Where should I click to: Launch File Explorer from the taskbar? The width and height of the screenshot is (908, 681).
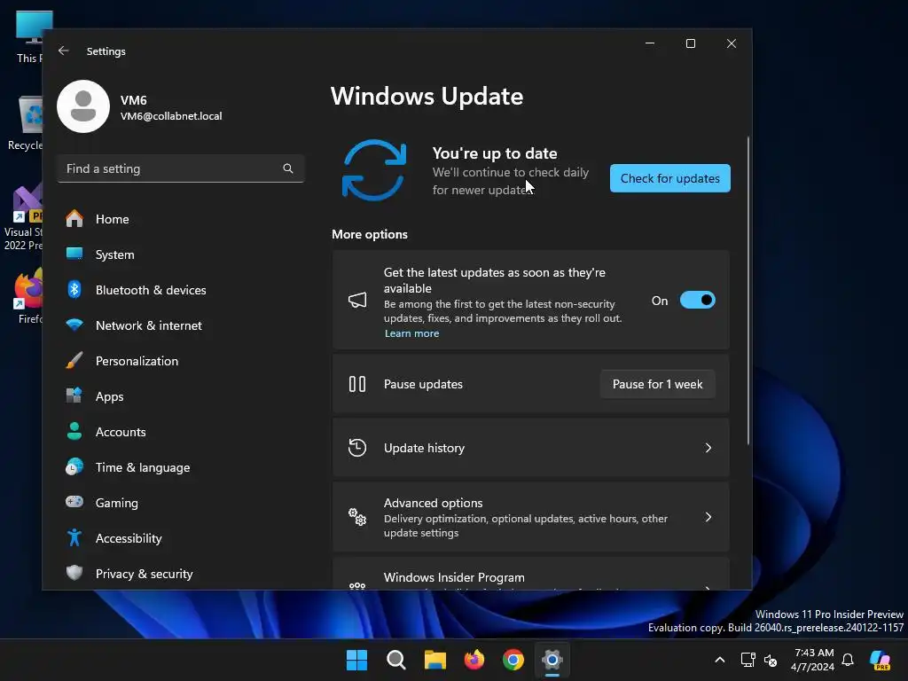coord(434,660)
